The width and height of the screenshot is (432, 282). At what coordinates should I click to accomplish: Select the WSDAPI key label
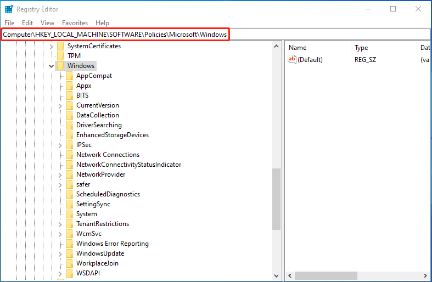pos(88,273)
